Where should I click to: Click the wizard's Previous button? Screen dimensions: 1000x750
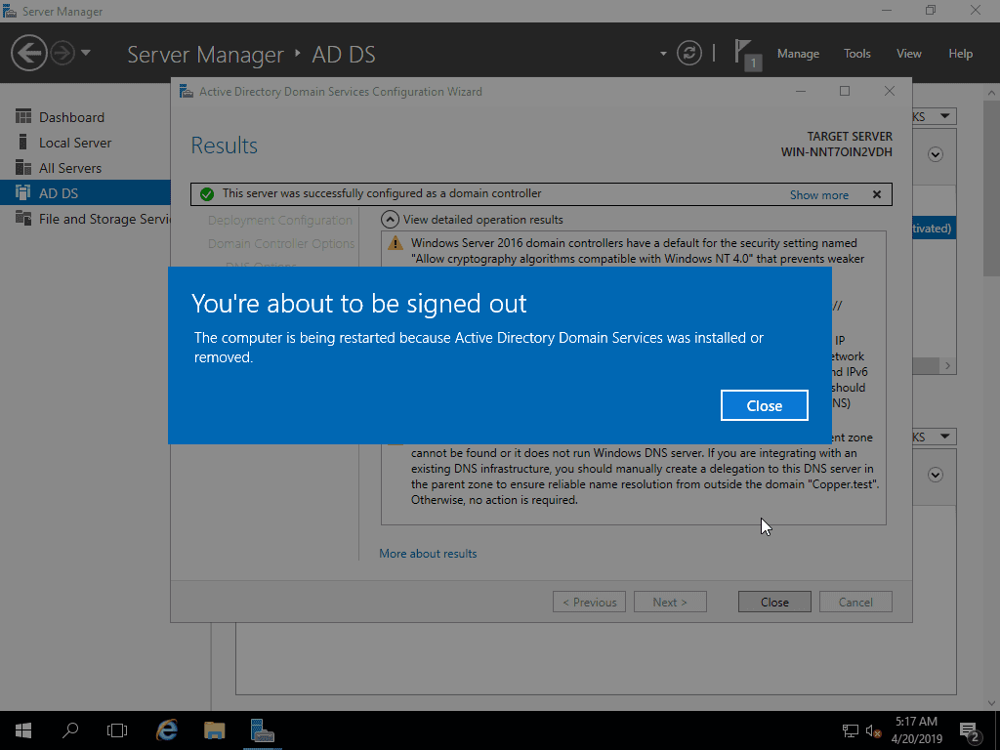(589, 602)
